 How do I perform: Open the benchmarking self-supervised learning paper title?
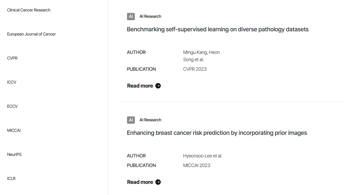tap(218, 29)
